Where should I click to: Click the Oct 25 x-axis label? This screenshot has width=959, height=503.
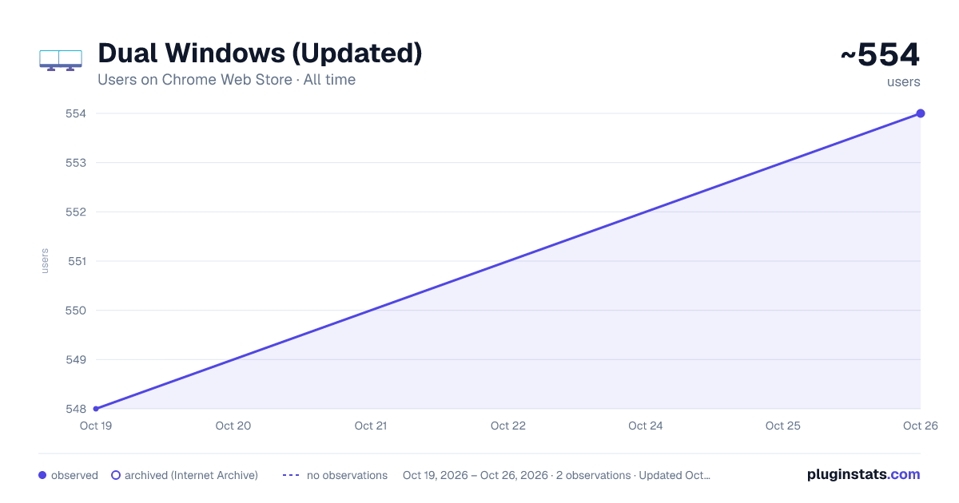tap(783, 426)
